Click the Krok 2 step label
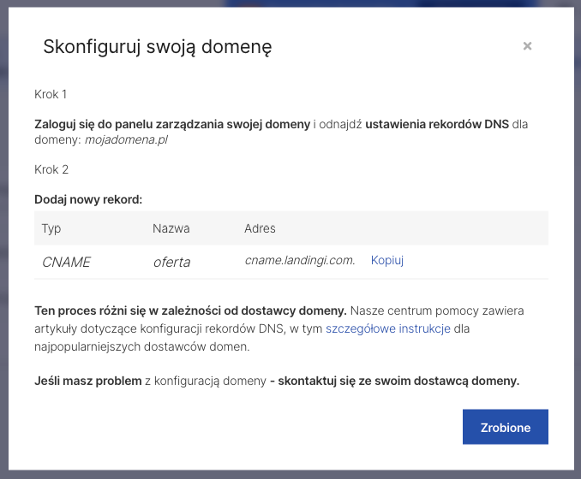Viewport: 581px width, 479px height. (51, 169)
